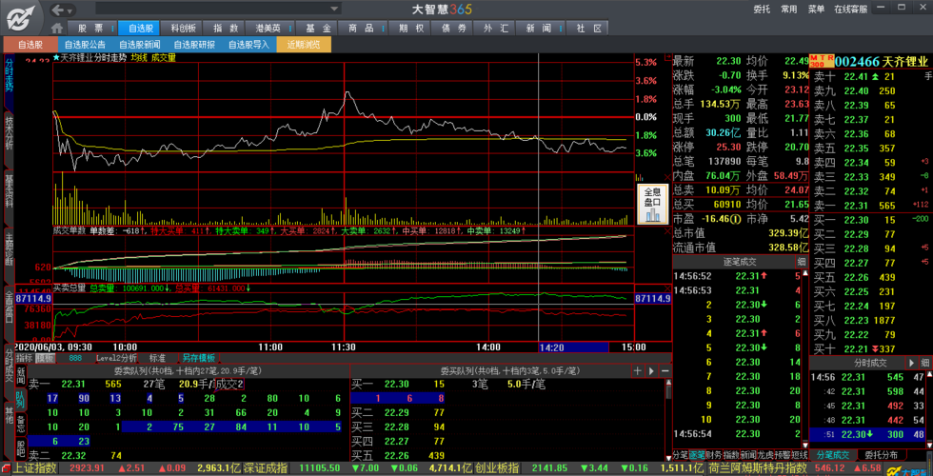Click the plus icon in 委买队列 header
The width and height of the screenshot is (933, 476).
click(639, 370)
